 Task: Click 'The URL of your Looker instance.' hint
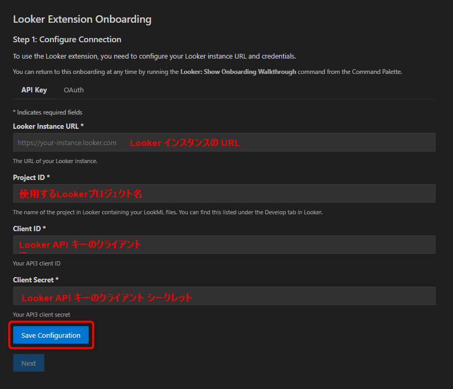pyautogui.click(x=55, y=161)
